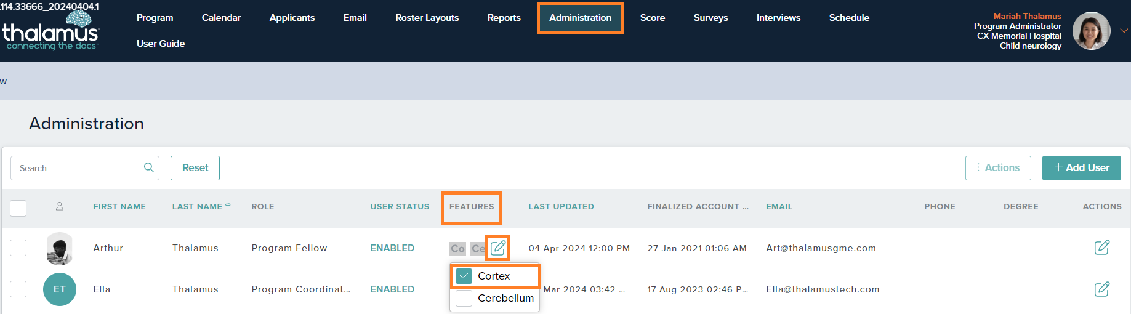Screen dimensions: 1131x314
Task: Check the Cerebellum feature checkbox
Action: pyautogui.click(x=464, y=298)
